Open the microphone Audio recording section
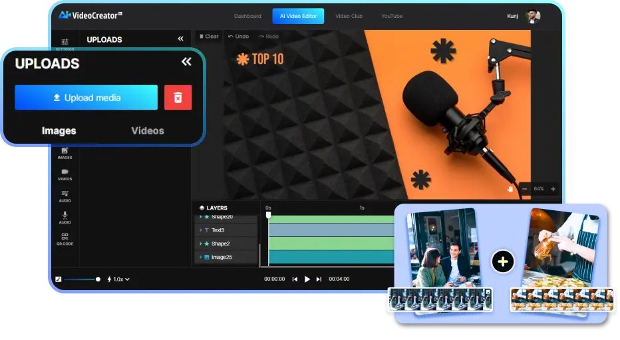620x340 pixels. click(65, 218)
